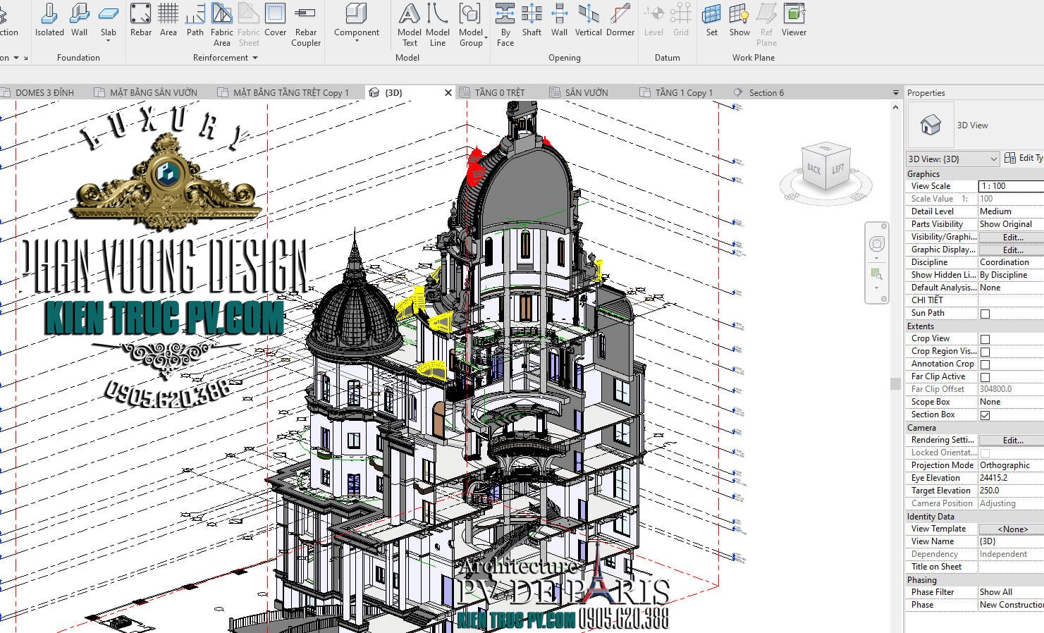
Task: Click the Model Group tool
Action: (471, 25)
